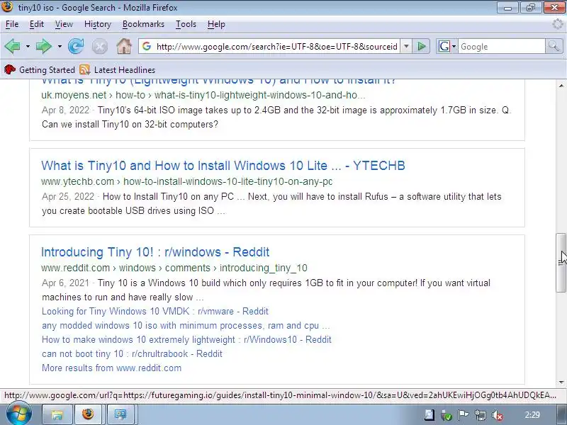Click the 2:29 taskbar clock
567x425 pixels.
coord(532,415)
